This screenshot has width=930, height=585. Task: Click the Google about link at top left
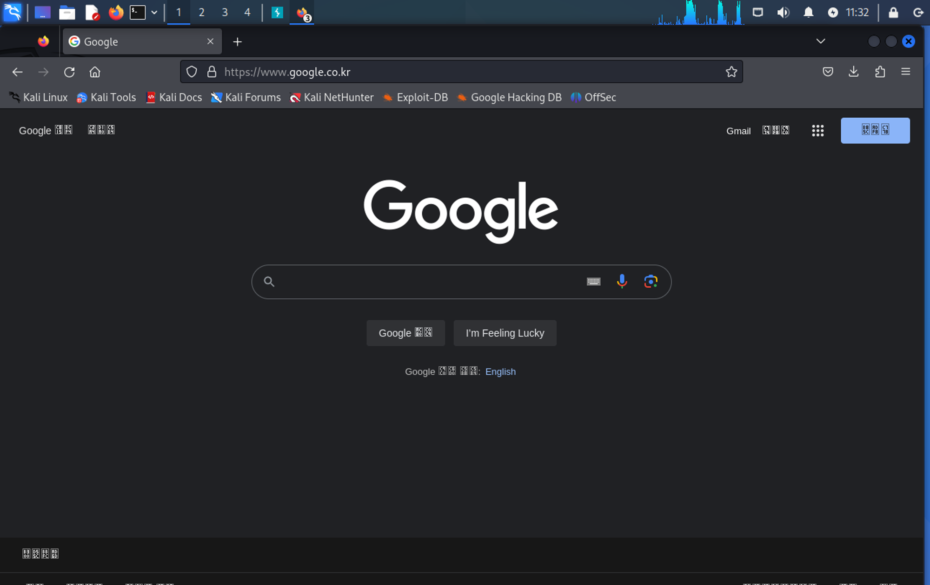tap(46, 130)
